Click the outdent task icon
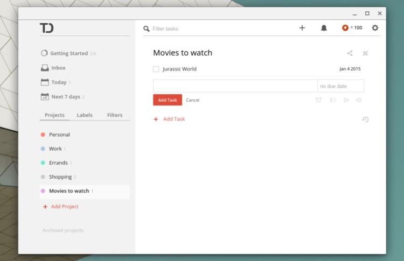The height and width of the screenshot is (261, 404). click(346, 100)
